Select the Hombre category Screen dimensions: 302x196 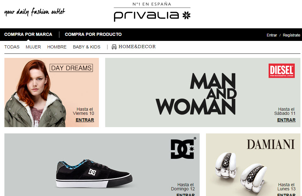click(57, 47)
